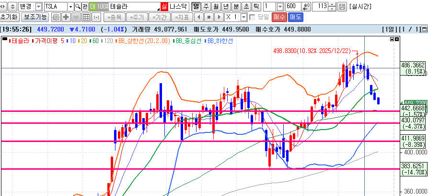Click the grid table layout icon

(86, 17)
